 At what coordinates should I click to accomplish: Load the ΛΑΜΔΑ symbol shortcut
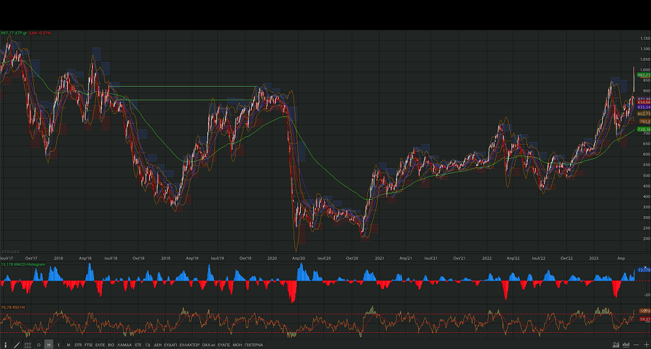pos(124,345)
